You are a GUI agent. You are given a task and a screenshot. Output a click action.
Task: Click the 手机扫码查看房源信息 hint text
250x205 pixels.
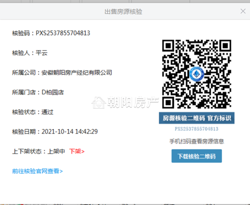pyautogui.click(x=197, y=141)
